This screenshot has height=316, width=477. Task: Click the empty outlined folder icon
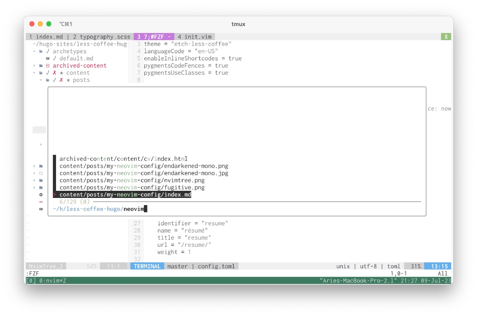click(x=41, y=173)
